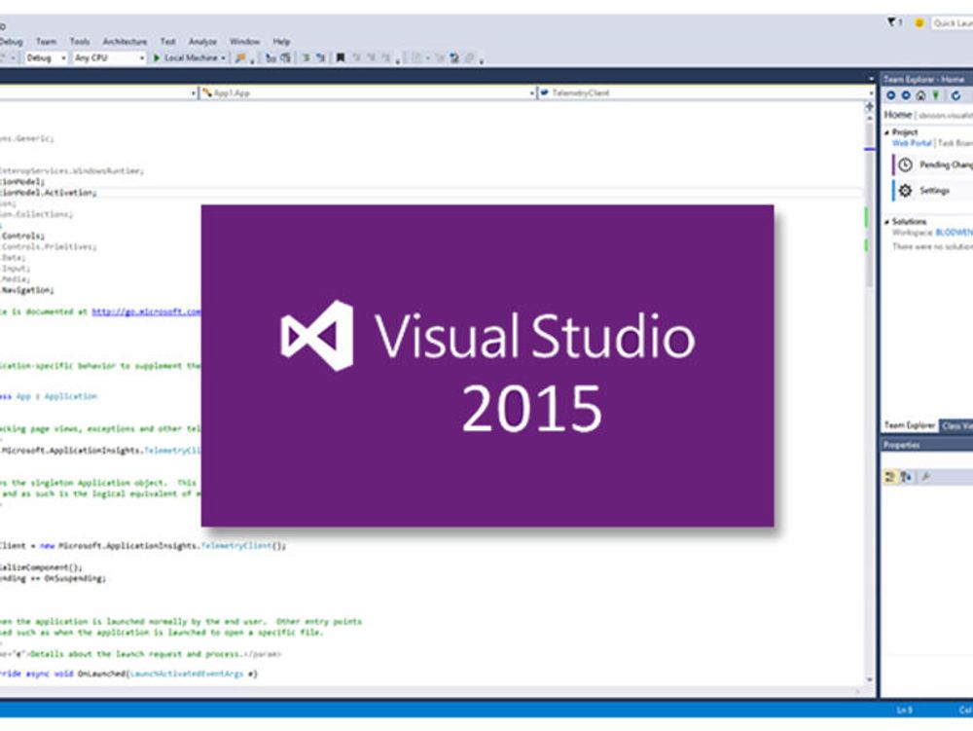Open notifications via the flag icon
This screenshot has height=731, width=973.
coord(893,22)
